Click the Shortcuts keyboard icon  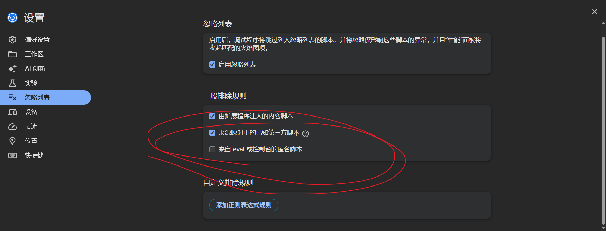click(x=12, y=155)
